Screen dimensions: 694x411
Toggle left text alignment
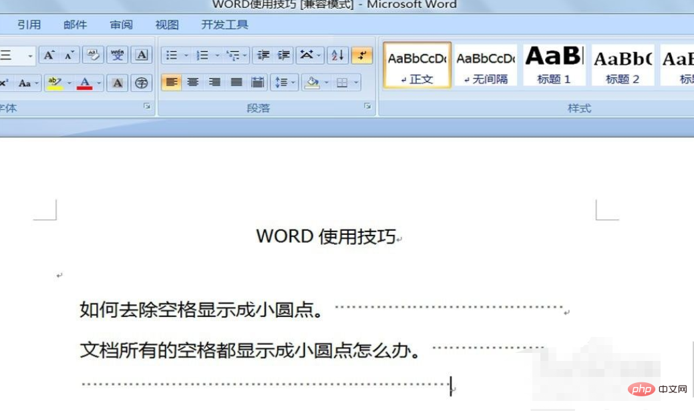tap(171, 82)
